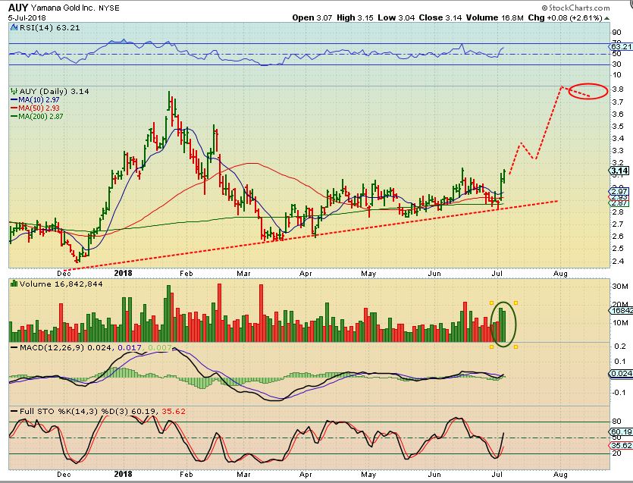Click the up arrow beside Chg value

606,18
